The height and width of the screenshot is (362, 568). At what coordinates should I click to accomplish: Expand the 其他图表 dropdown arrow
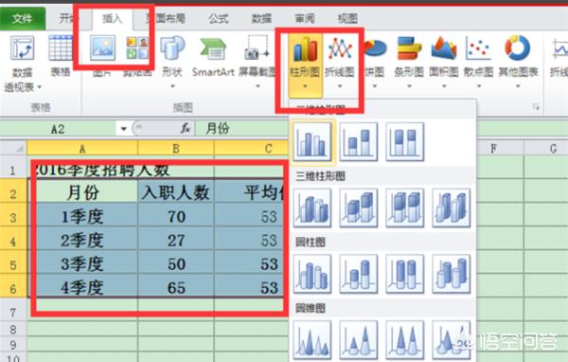tap(517, 86)
